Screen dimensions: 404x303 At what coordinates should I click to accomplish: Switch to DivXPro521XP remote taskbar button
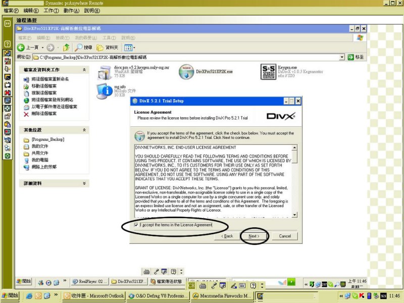tap(129, 282)
